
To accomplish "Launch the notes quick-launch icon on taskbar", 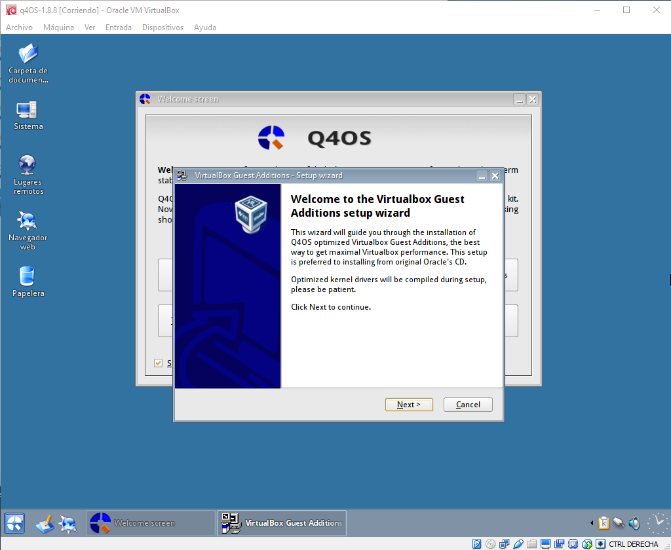I will point(45,523).
